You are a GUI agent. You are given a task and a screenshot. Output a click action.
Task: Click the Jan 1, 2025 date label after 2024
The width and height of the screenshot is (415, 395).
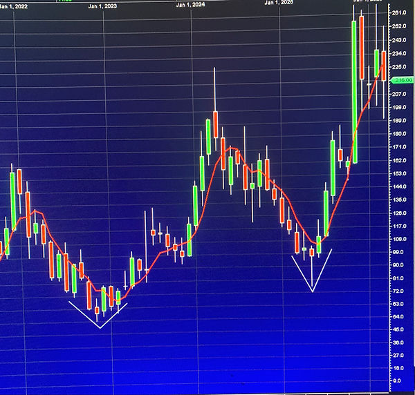pos(279,2)
